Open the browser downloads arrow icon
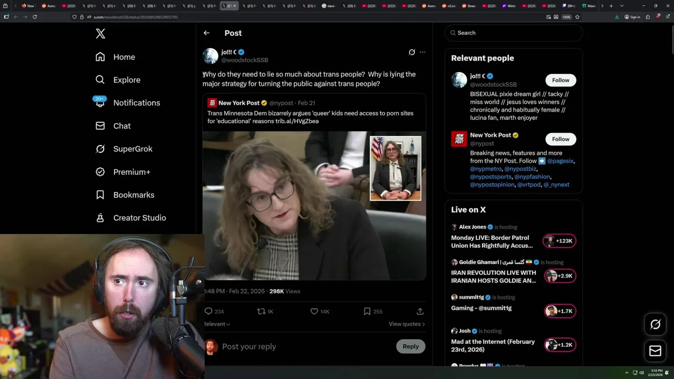The image size is (674, 379). click(617, 17)
